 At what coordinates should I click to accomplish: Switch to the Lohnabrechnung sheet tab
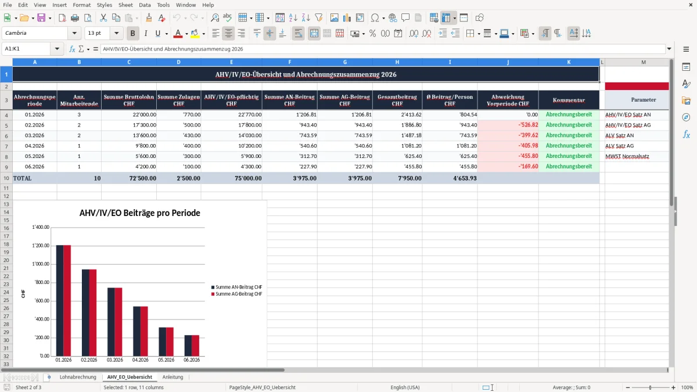(x=78, y=377)
